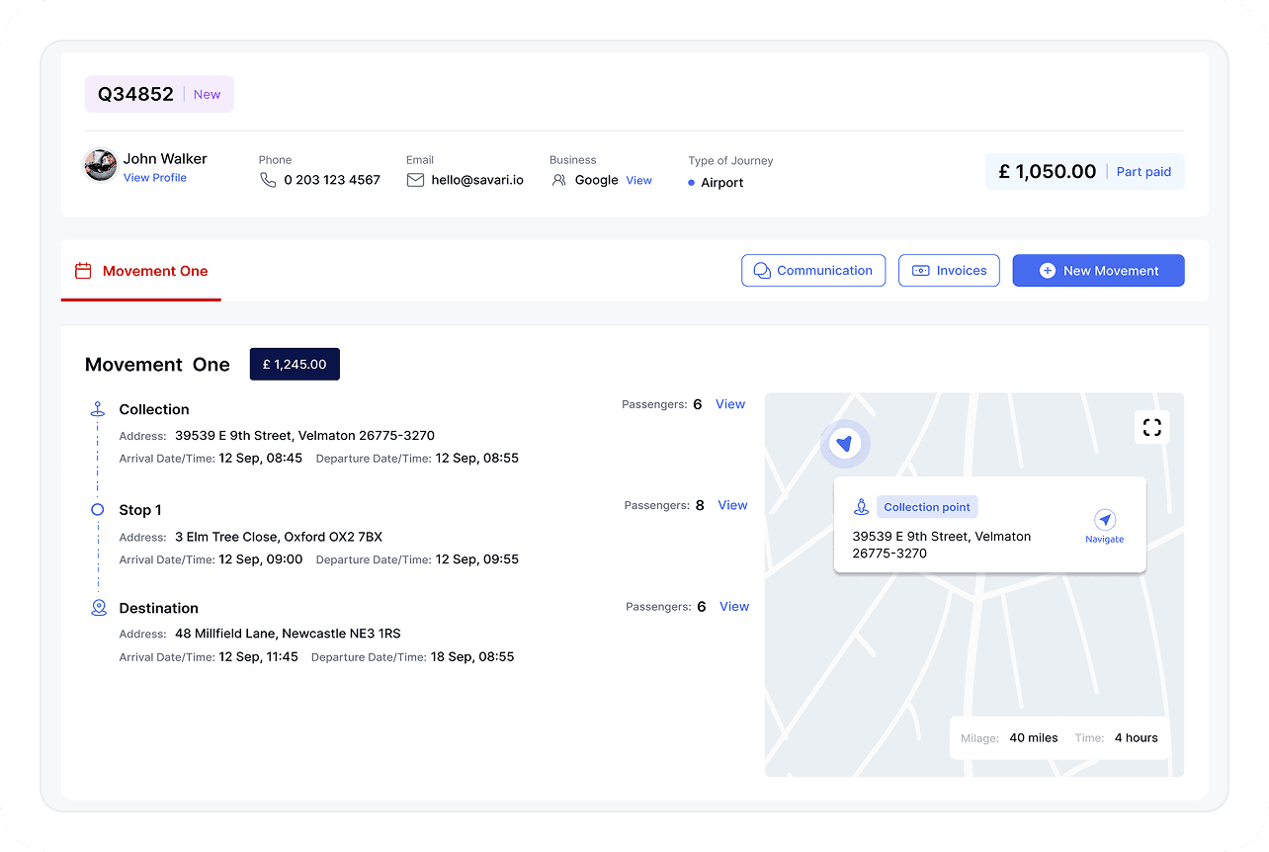Click the blue location marker on map

(x=844, y=444)
